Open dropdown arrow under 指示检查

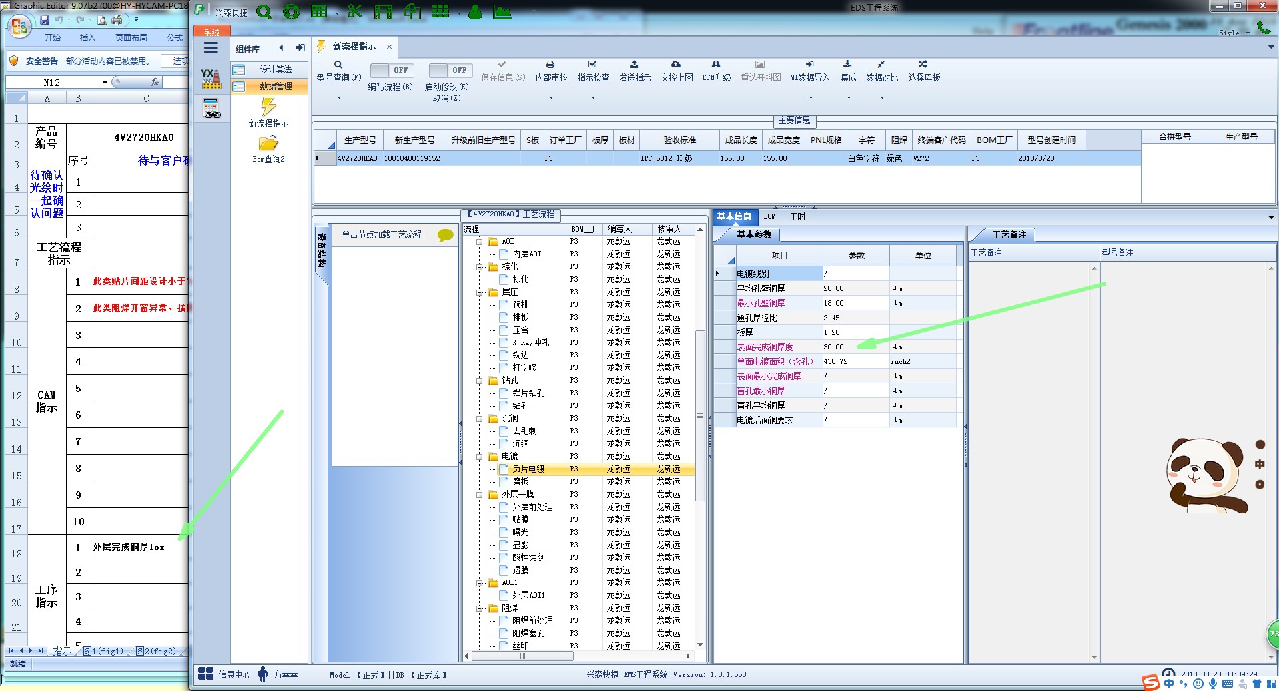tap(593, 98)
